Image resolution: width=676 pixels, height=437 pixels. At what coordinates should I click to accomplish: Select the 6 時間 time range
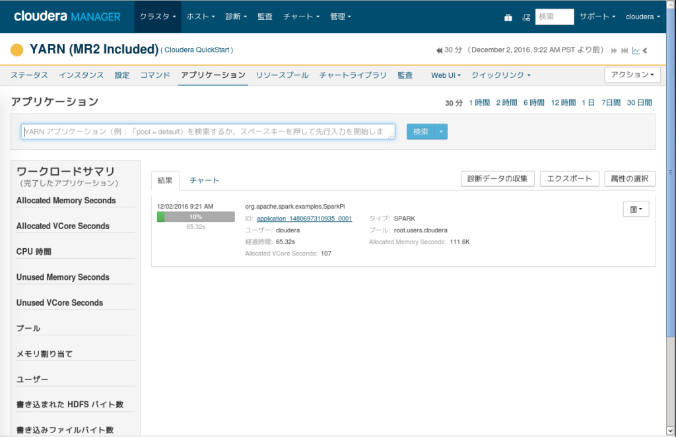533,102
